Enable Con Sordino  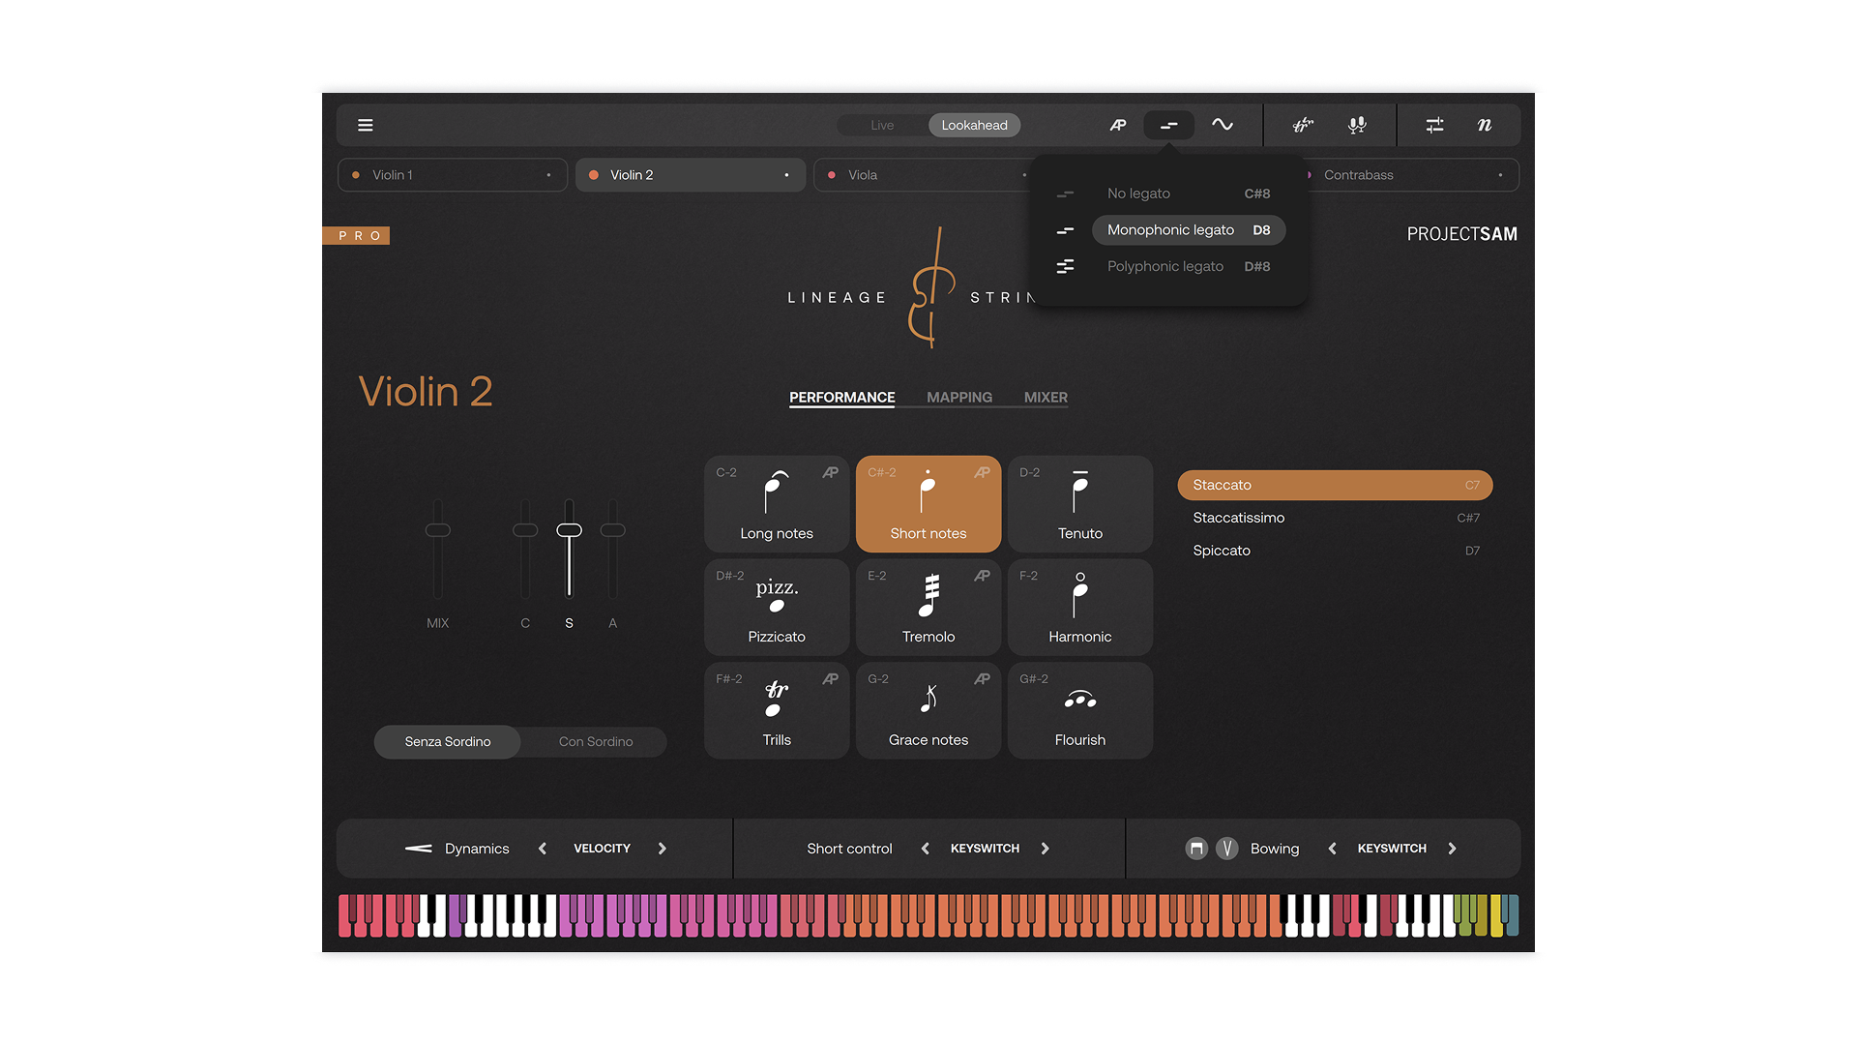pyautogui.click(x=596, y=742)
